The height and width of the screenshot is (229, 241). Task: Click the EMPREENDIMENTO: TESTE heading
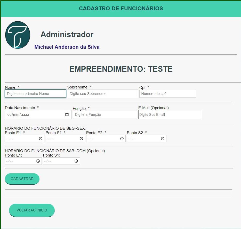pos(121,69)
